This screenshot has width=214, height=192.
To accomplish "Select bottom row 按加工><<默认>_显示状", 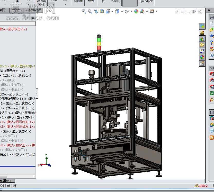I will click(x=18, y=155).
